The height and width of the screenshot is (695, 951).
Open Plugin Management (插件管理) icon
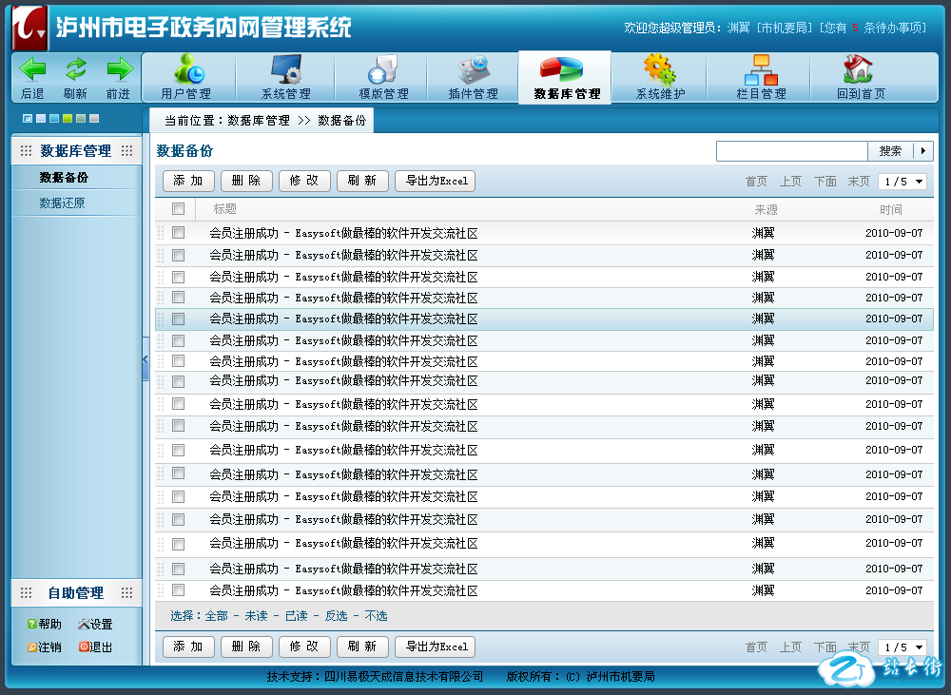[473, 69]
